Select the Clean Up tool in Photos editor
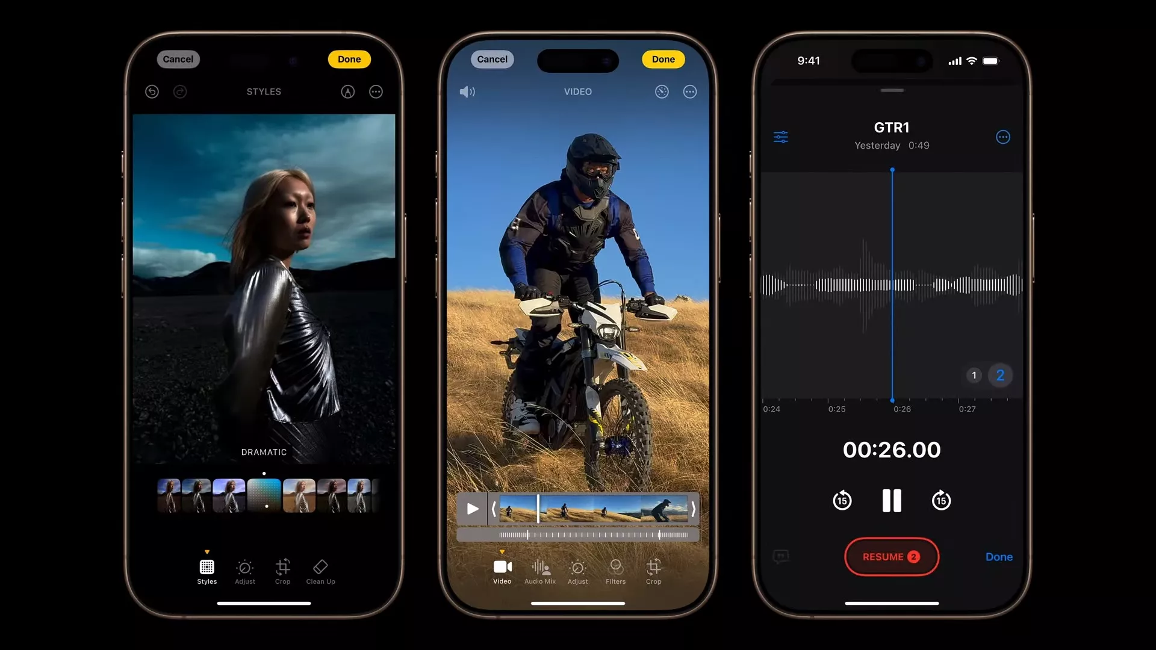Screen dimensions: 1156x650 point(321,571)
